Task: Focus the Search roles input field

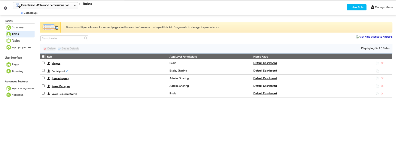Action: point(62,38)
